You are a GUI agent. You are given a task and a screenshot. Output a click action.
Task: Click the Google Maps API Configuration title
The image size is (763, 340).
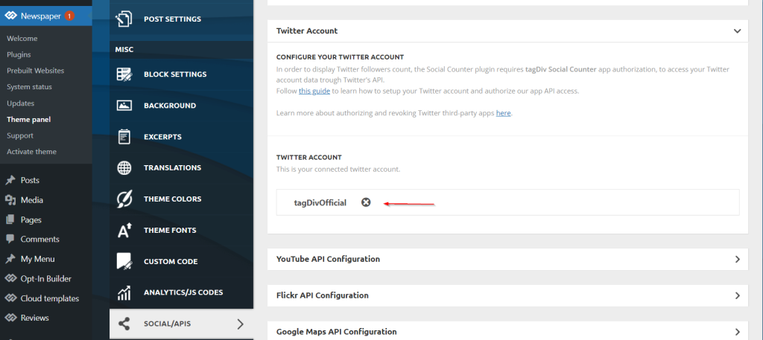point(336,332)
